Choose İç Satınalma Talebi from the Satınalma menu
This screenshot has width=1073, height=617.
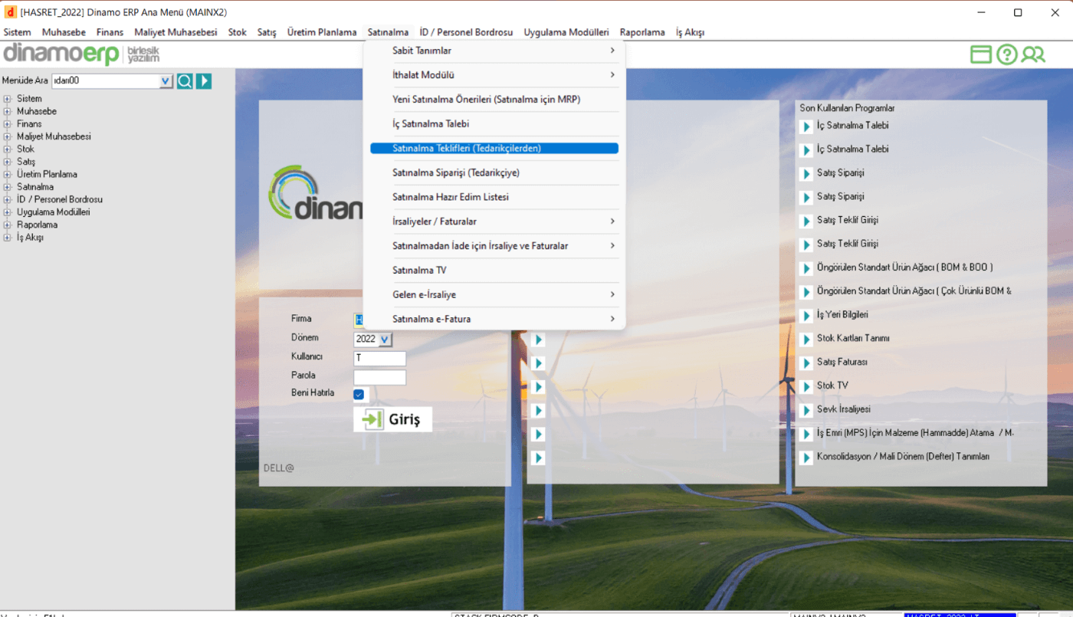494,124
